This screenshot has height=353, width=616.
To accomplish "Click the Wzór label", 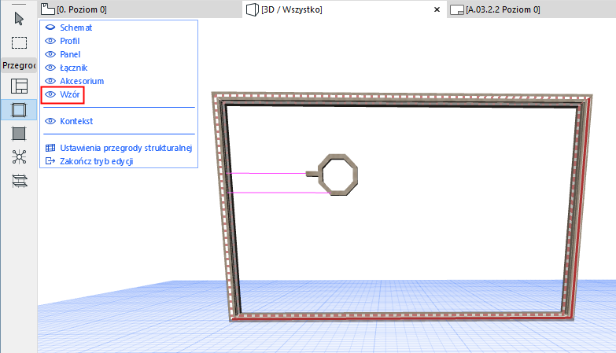I will [x=69, y=94].
